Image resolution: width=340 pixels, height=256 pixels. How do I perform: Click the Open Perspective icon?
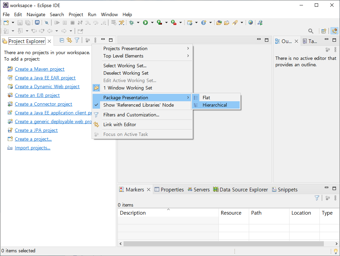pos(324,31)
